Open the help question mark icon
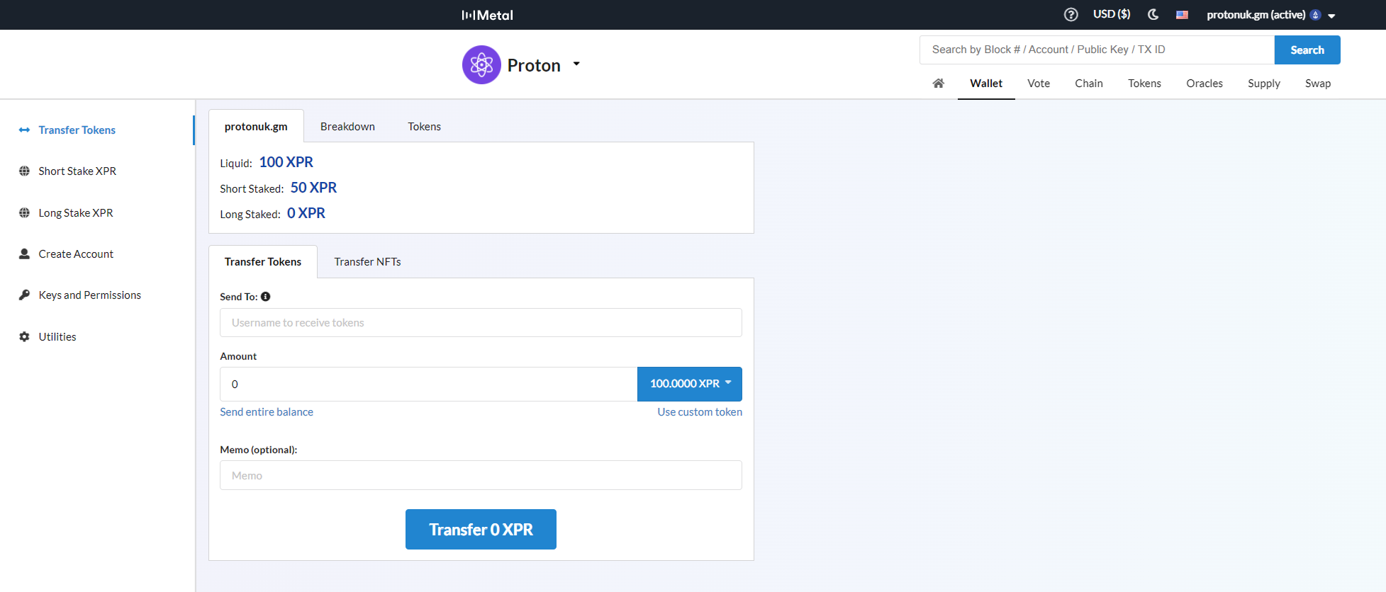 click(x=1071, y=15)
